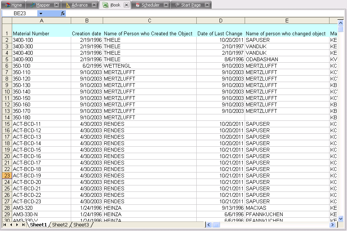Open the cell name box dropdown
Screen dimensions: 347x231
pyautogui.click(x=41, y=13)
